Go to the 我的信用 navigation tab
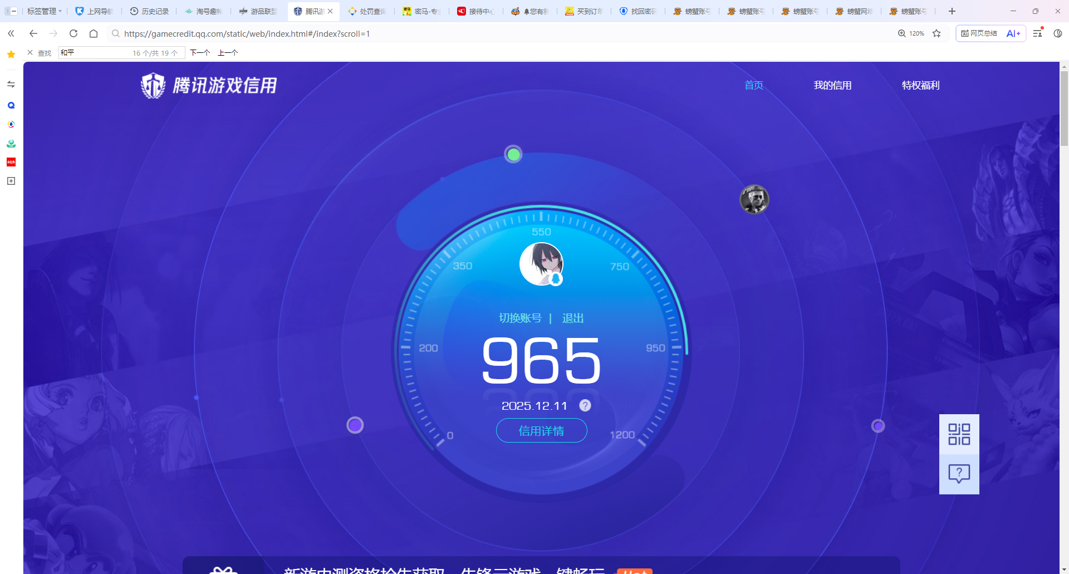The height and width of the screenshot is (574, 1069). tap(832, 85)
